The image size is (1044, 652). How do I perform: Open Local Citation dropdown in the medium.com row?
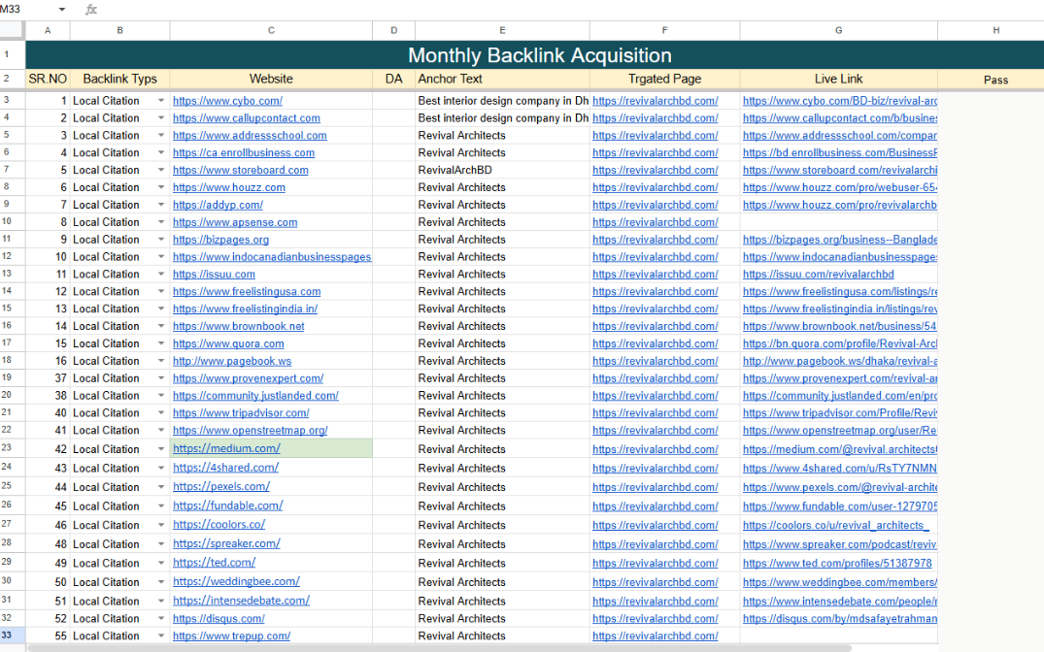161,449
